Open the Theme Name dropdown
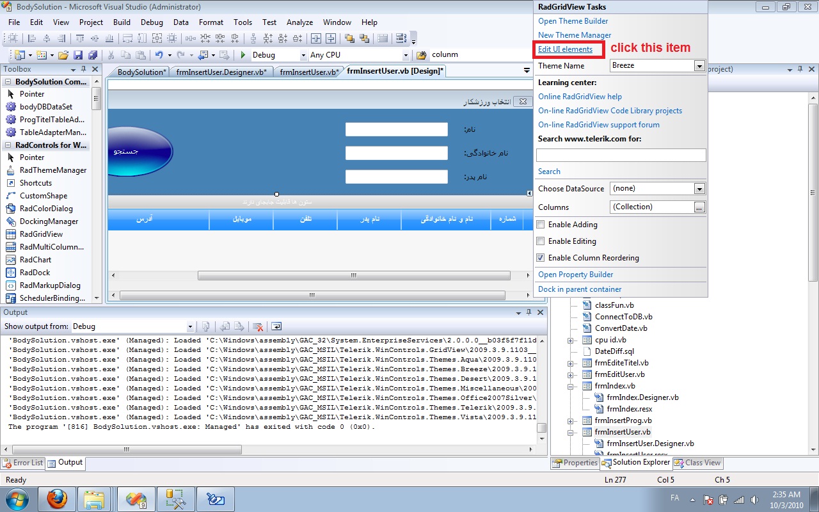The height and width of the screenshot is (512, 819). [699, 66]
